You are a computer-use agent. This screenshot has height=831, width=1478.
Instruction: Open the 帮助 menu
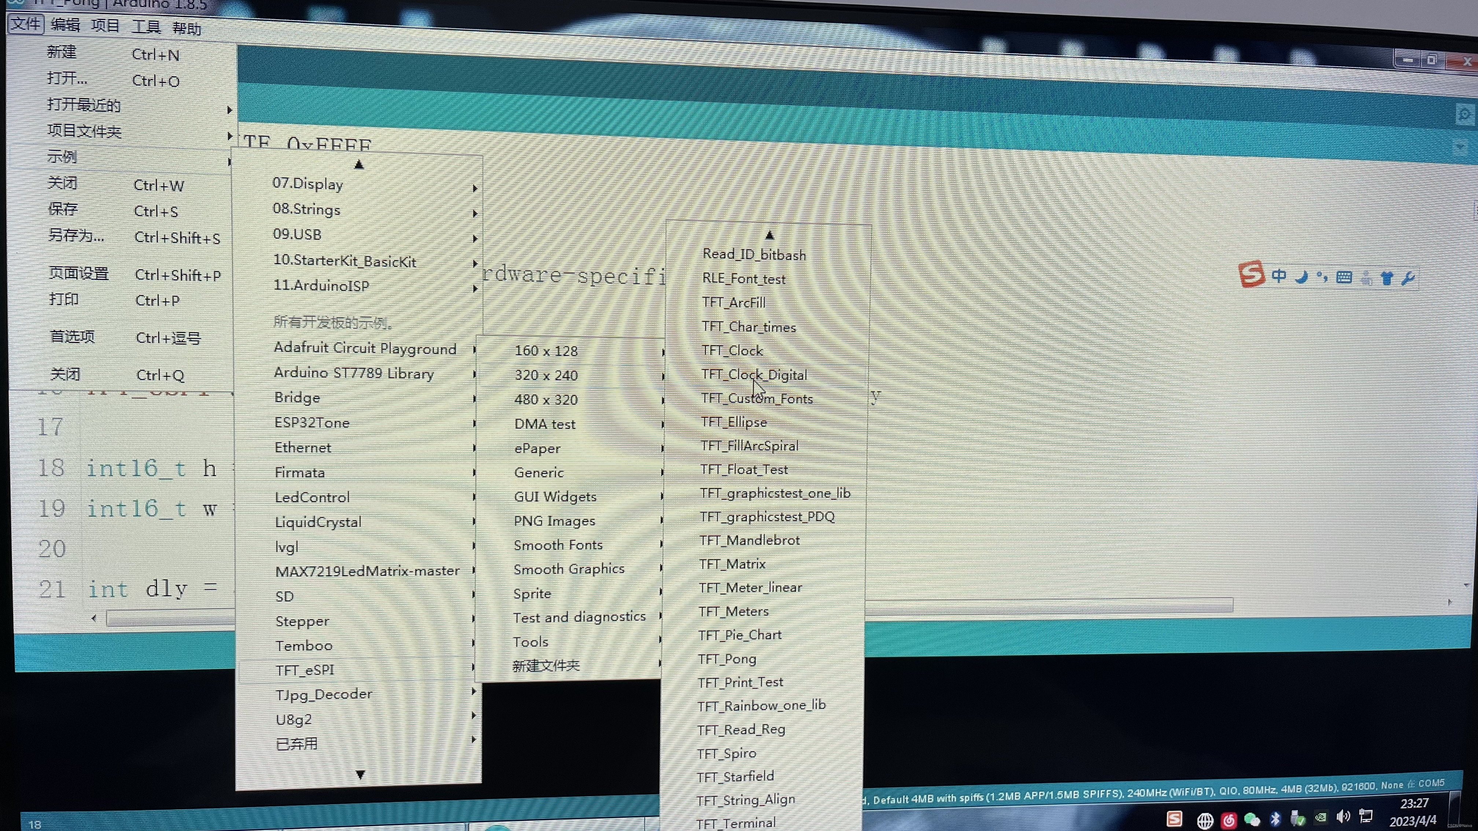(x=187, y=29)
